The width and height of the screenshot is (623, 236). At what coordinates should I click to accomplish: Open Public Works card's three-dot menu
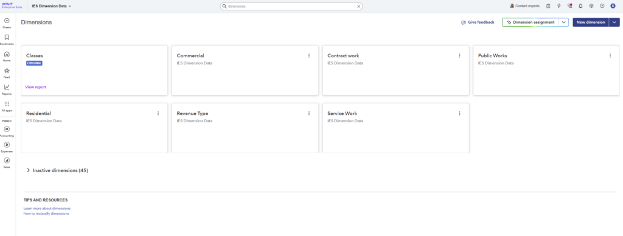(610, 55)
